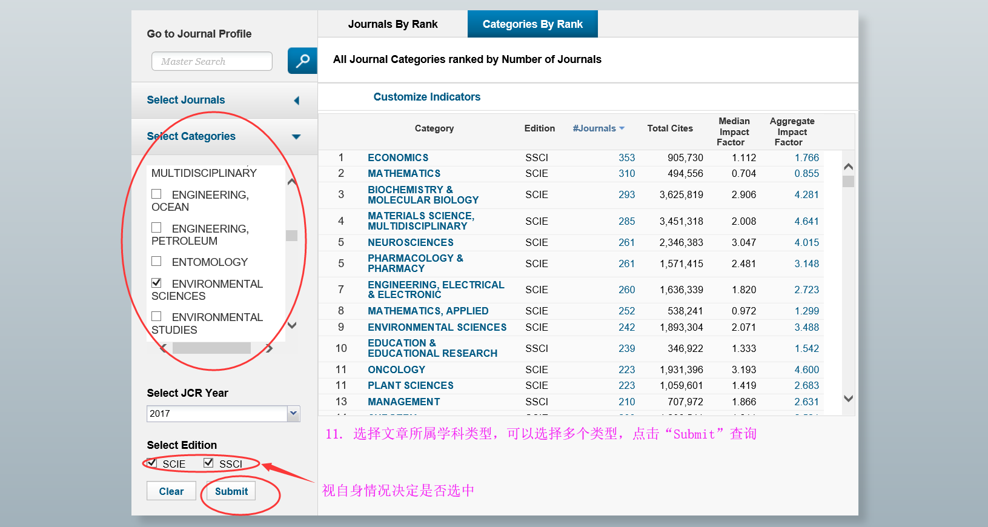Open PLANT SCIENCES category link
This screenshot has height=527, width=988.
411,385
